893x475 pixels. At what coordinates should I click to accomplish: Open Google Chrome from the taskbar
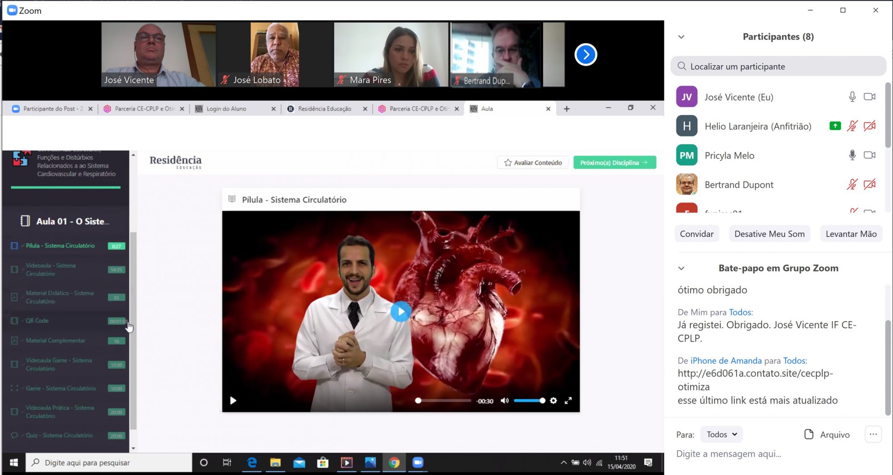(x=394, y=463)
